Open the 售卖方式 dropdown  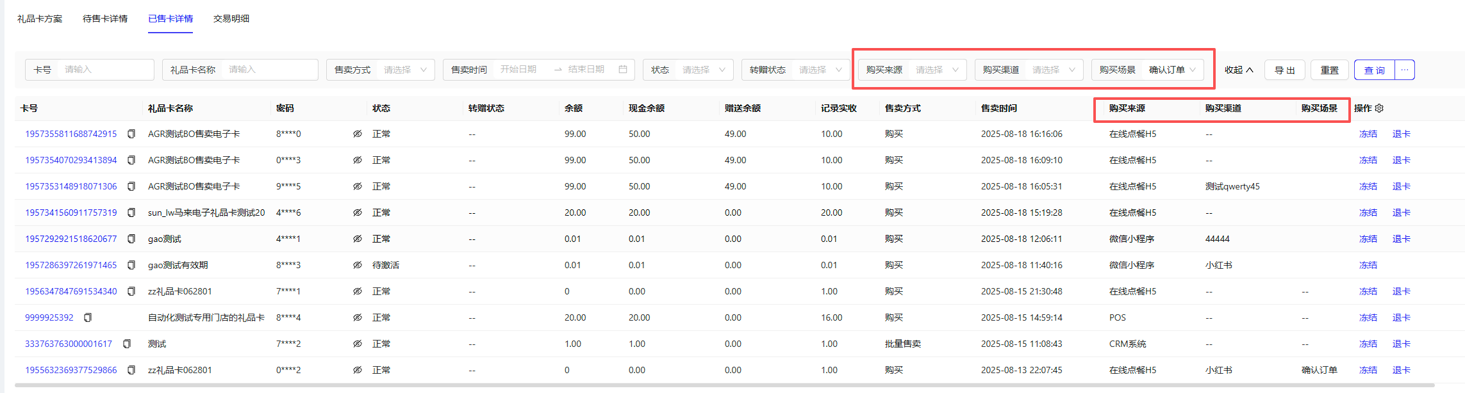point(381,70)
